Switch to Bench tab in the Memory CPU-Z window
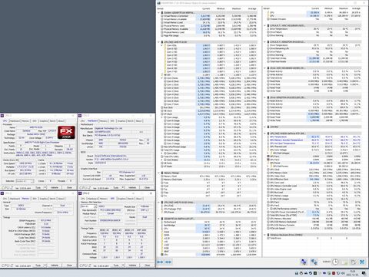Screen dimensions: 369x277 [52, 199]
